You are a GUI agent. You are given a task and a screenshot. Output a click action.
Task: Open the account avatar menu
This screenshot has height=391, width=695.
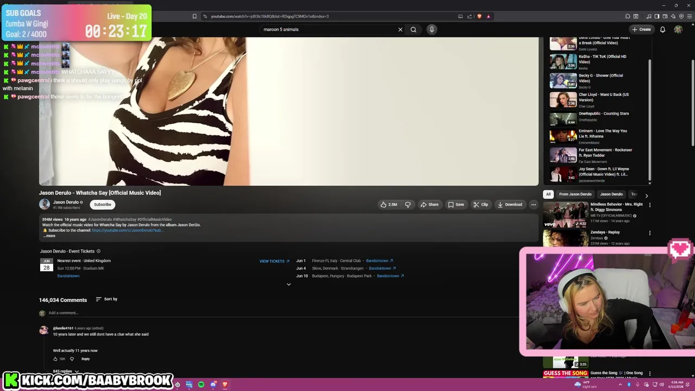(x=678, y=29)
